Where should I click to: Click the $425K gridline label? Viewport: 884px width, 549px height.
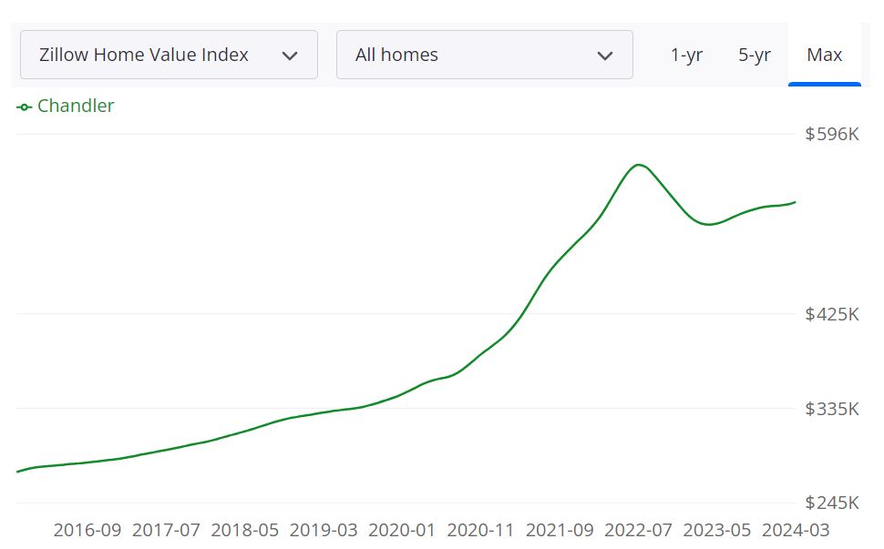830,314
